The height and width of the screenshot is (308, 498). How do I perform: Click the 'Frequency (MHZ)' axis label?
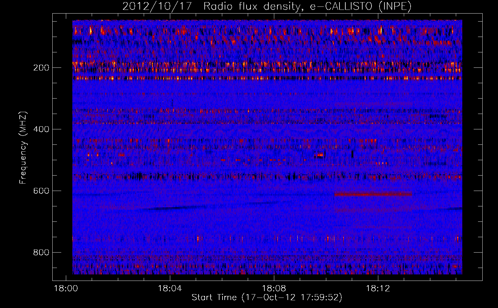coord(23,148)
